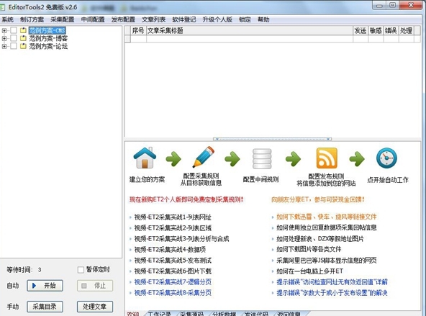
Task: Open the 文章列表 menu
Action: click(153, 19)
